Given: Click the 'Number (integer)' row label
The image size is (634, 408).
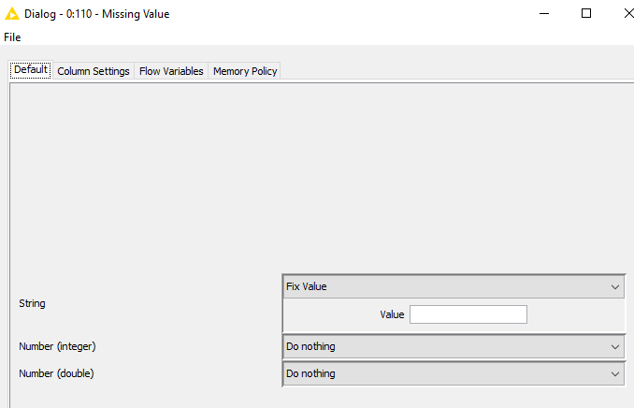Looking at the screenshot, I should (57, 346).
